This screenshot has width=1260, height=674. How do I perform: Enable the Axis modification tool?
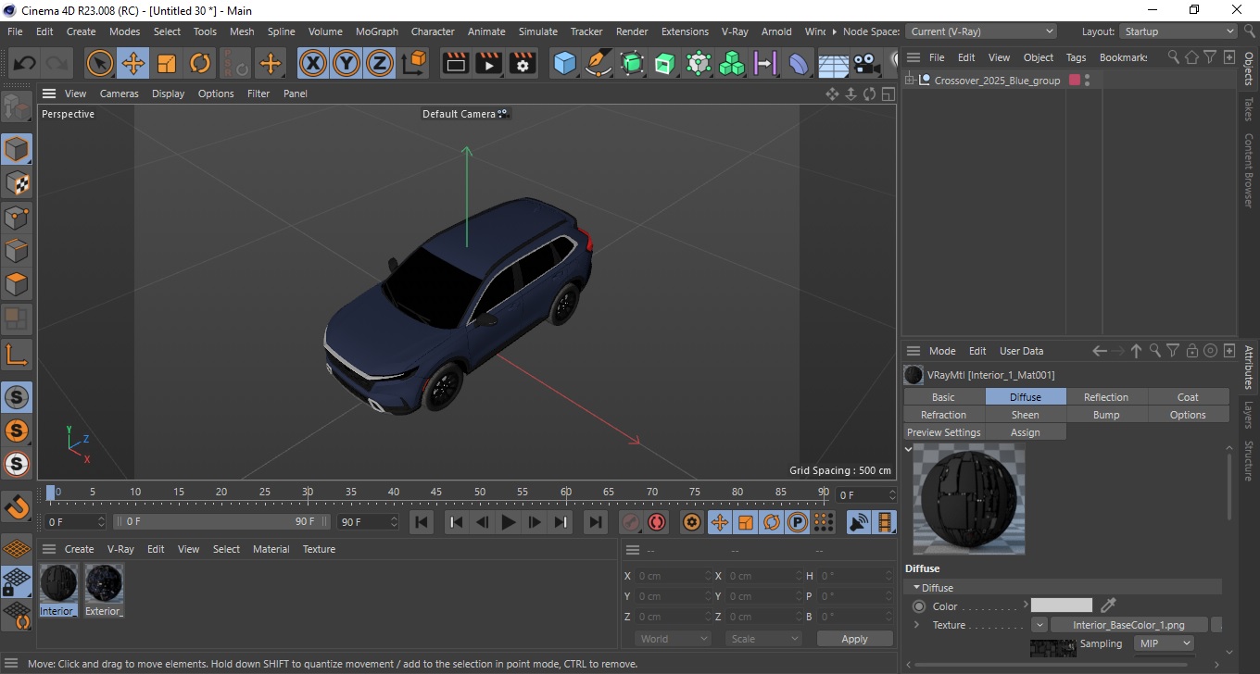click(x=17, y=354)
